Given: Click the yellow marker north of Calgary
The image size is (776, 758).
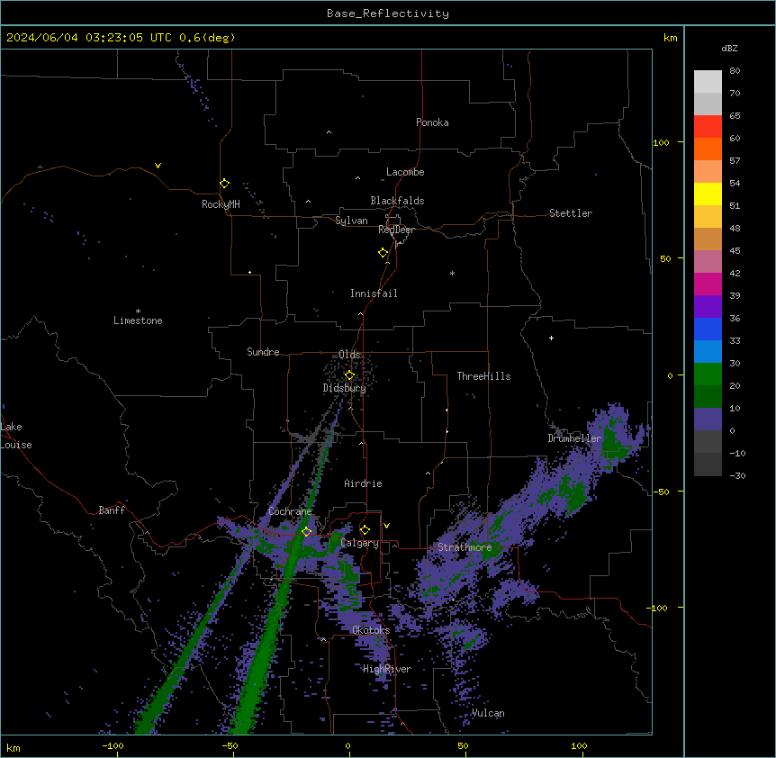Looking at the screenshot, I should (365, 530).
